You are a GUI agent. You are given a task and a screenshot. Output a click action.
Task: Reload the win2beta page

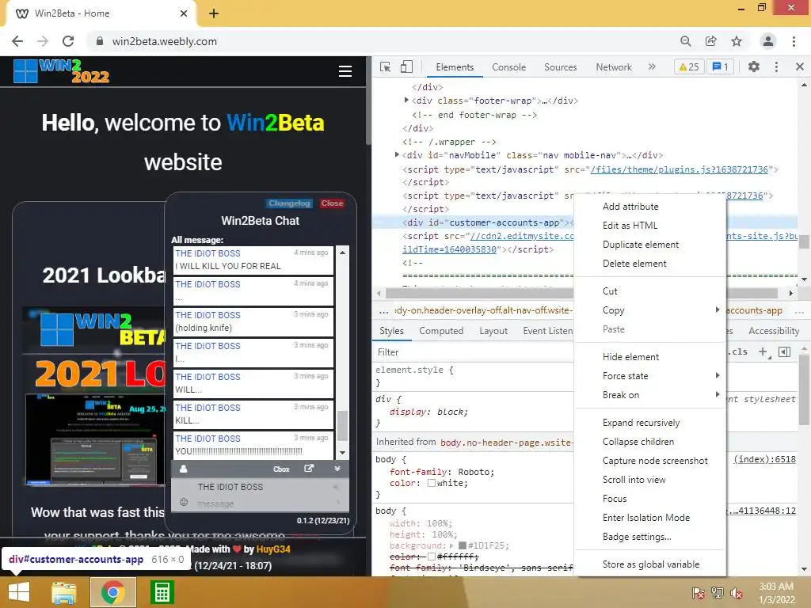pyautogui.click(x=68, y=41)
